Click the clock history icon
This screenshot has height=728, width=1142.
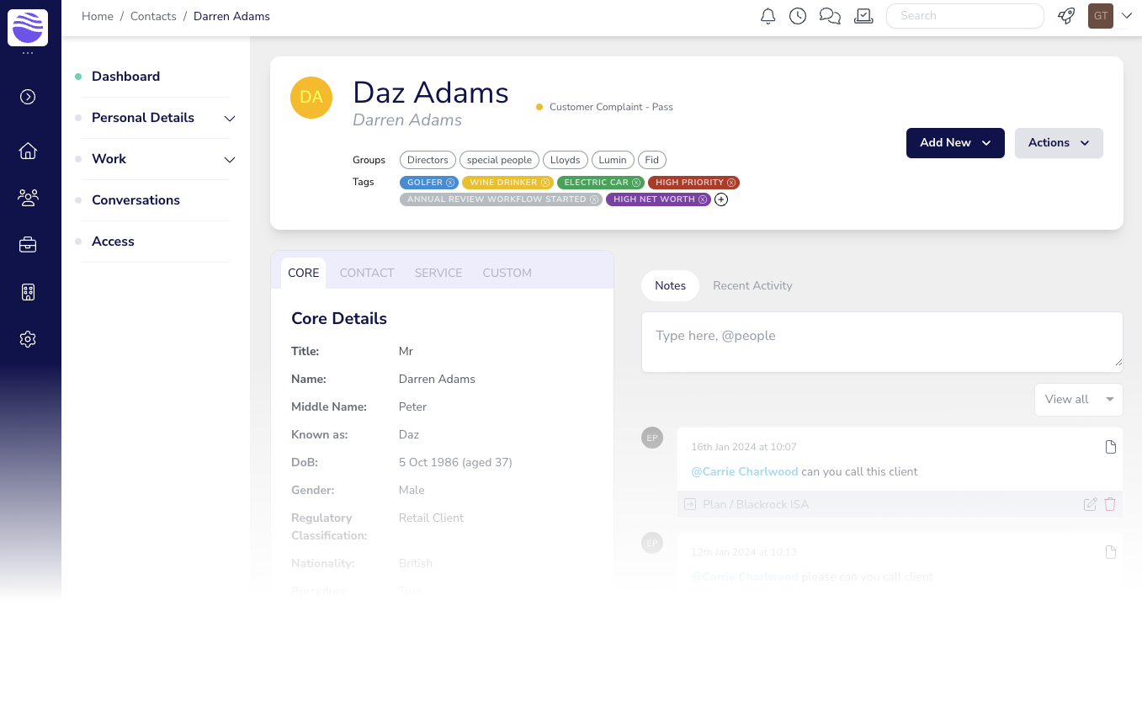pyautogui.click(x=798, y=16)
